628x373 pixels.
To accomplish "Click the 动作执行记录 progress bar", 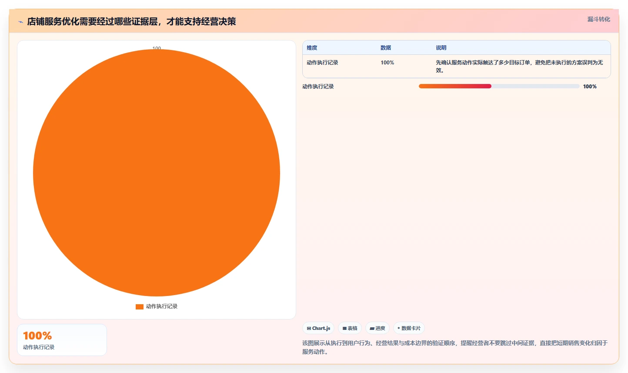I will [499, 86].
